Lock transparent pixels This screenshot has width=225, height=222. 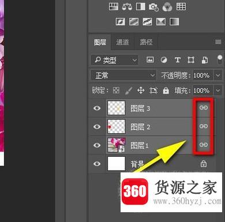116,91
